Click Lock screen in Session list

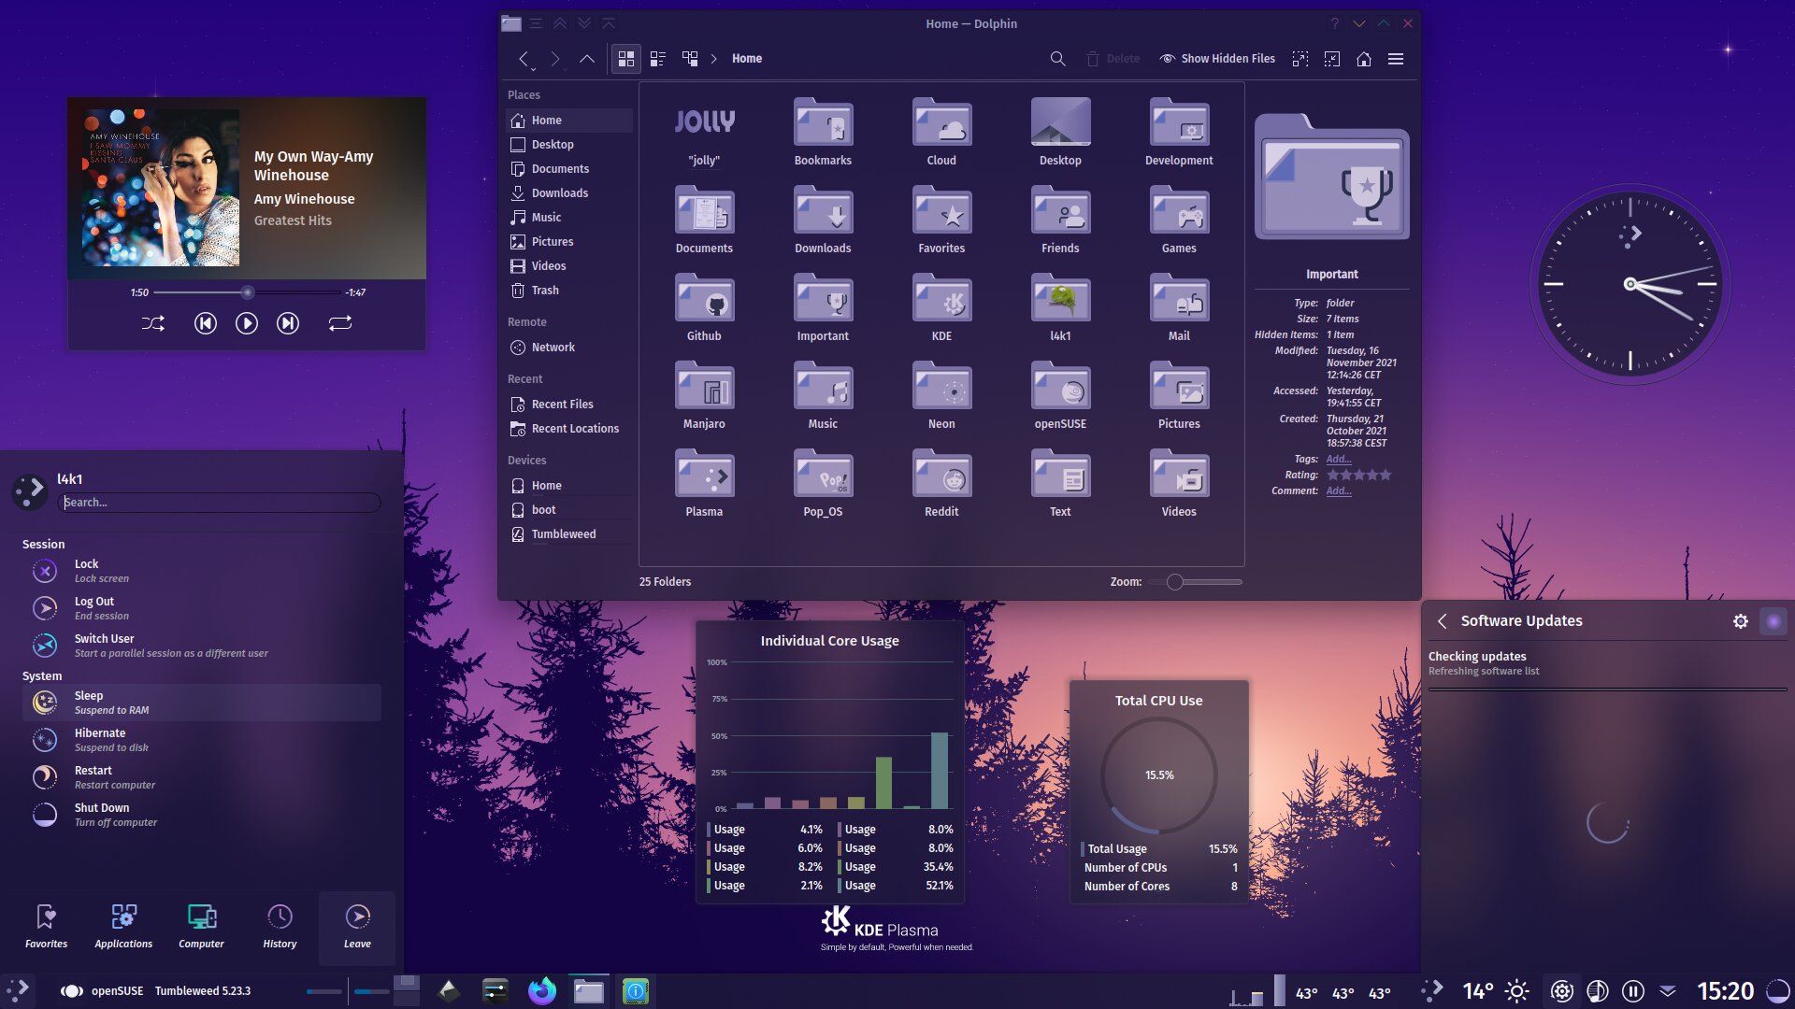click(202, 571)
